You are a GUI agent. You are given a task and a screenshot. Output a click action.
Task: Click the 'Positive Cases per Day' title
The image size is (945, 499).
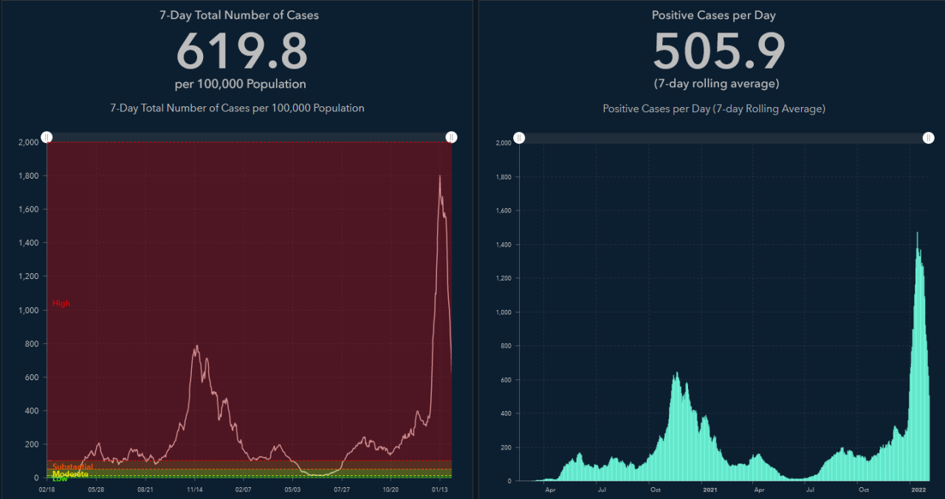point(713,15)
